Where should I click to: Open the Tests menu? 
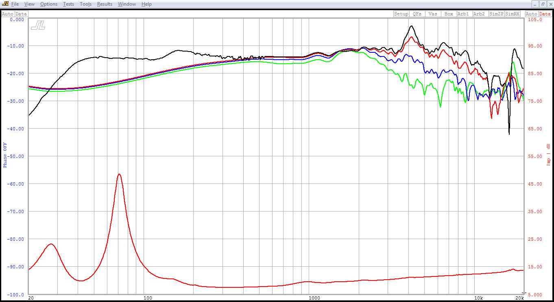pos(68,4)
